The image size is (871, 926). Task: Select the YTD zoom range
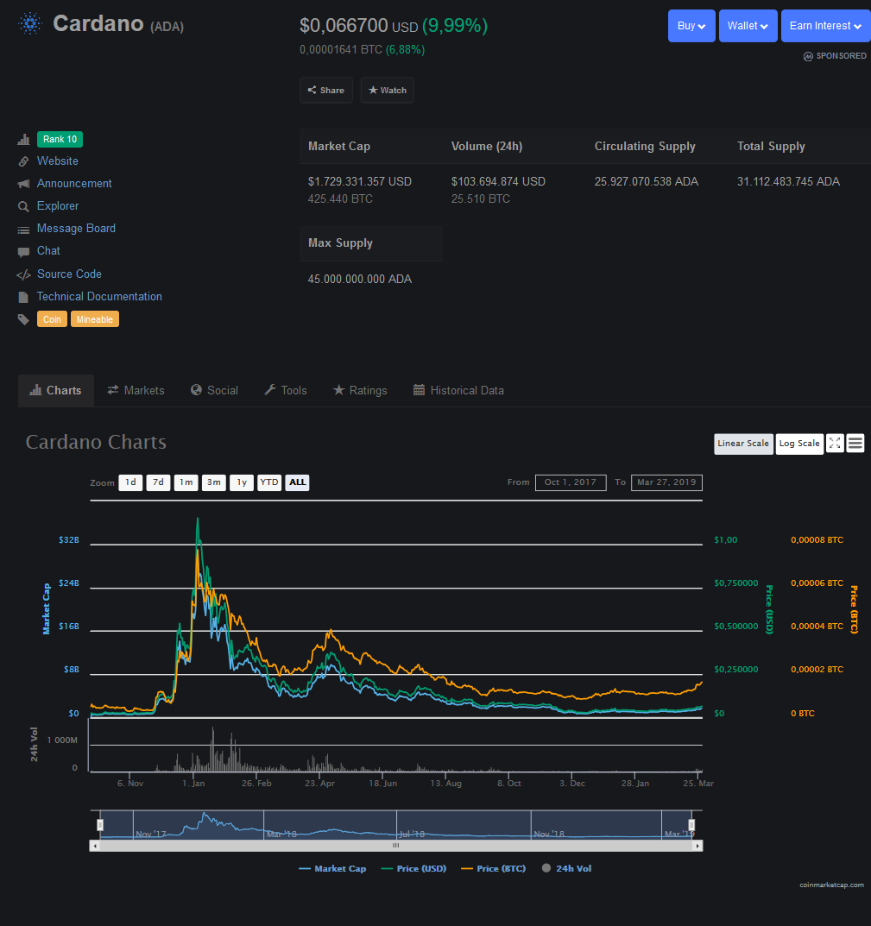coord(269,482)
